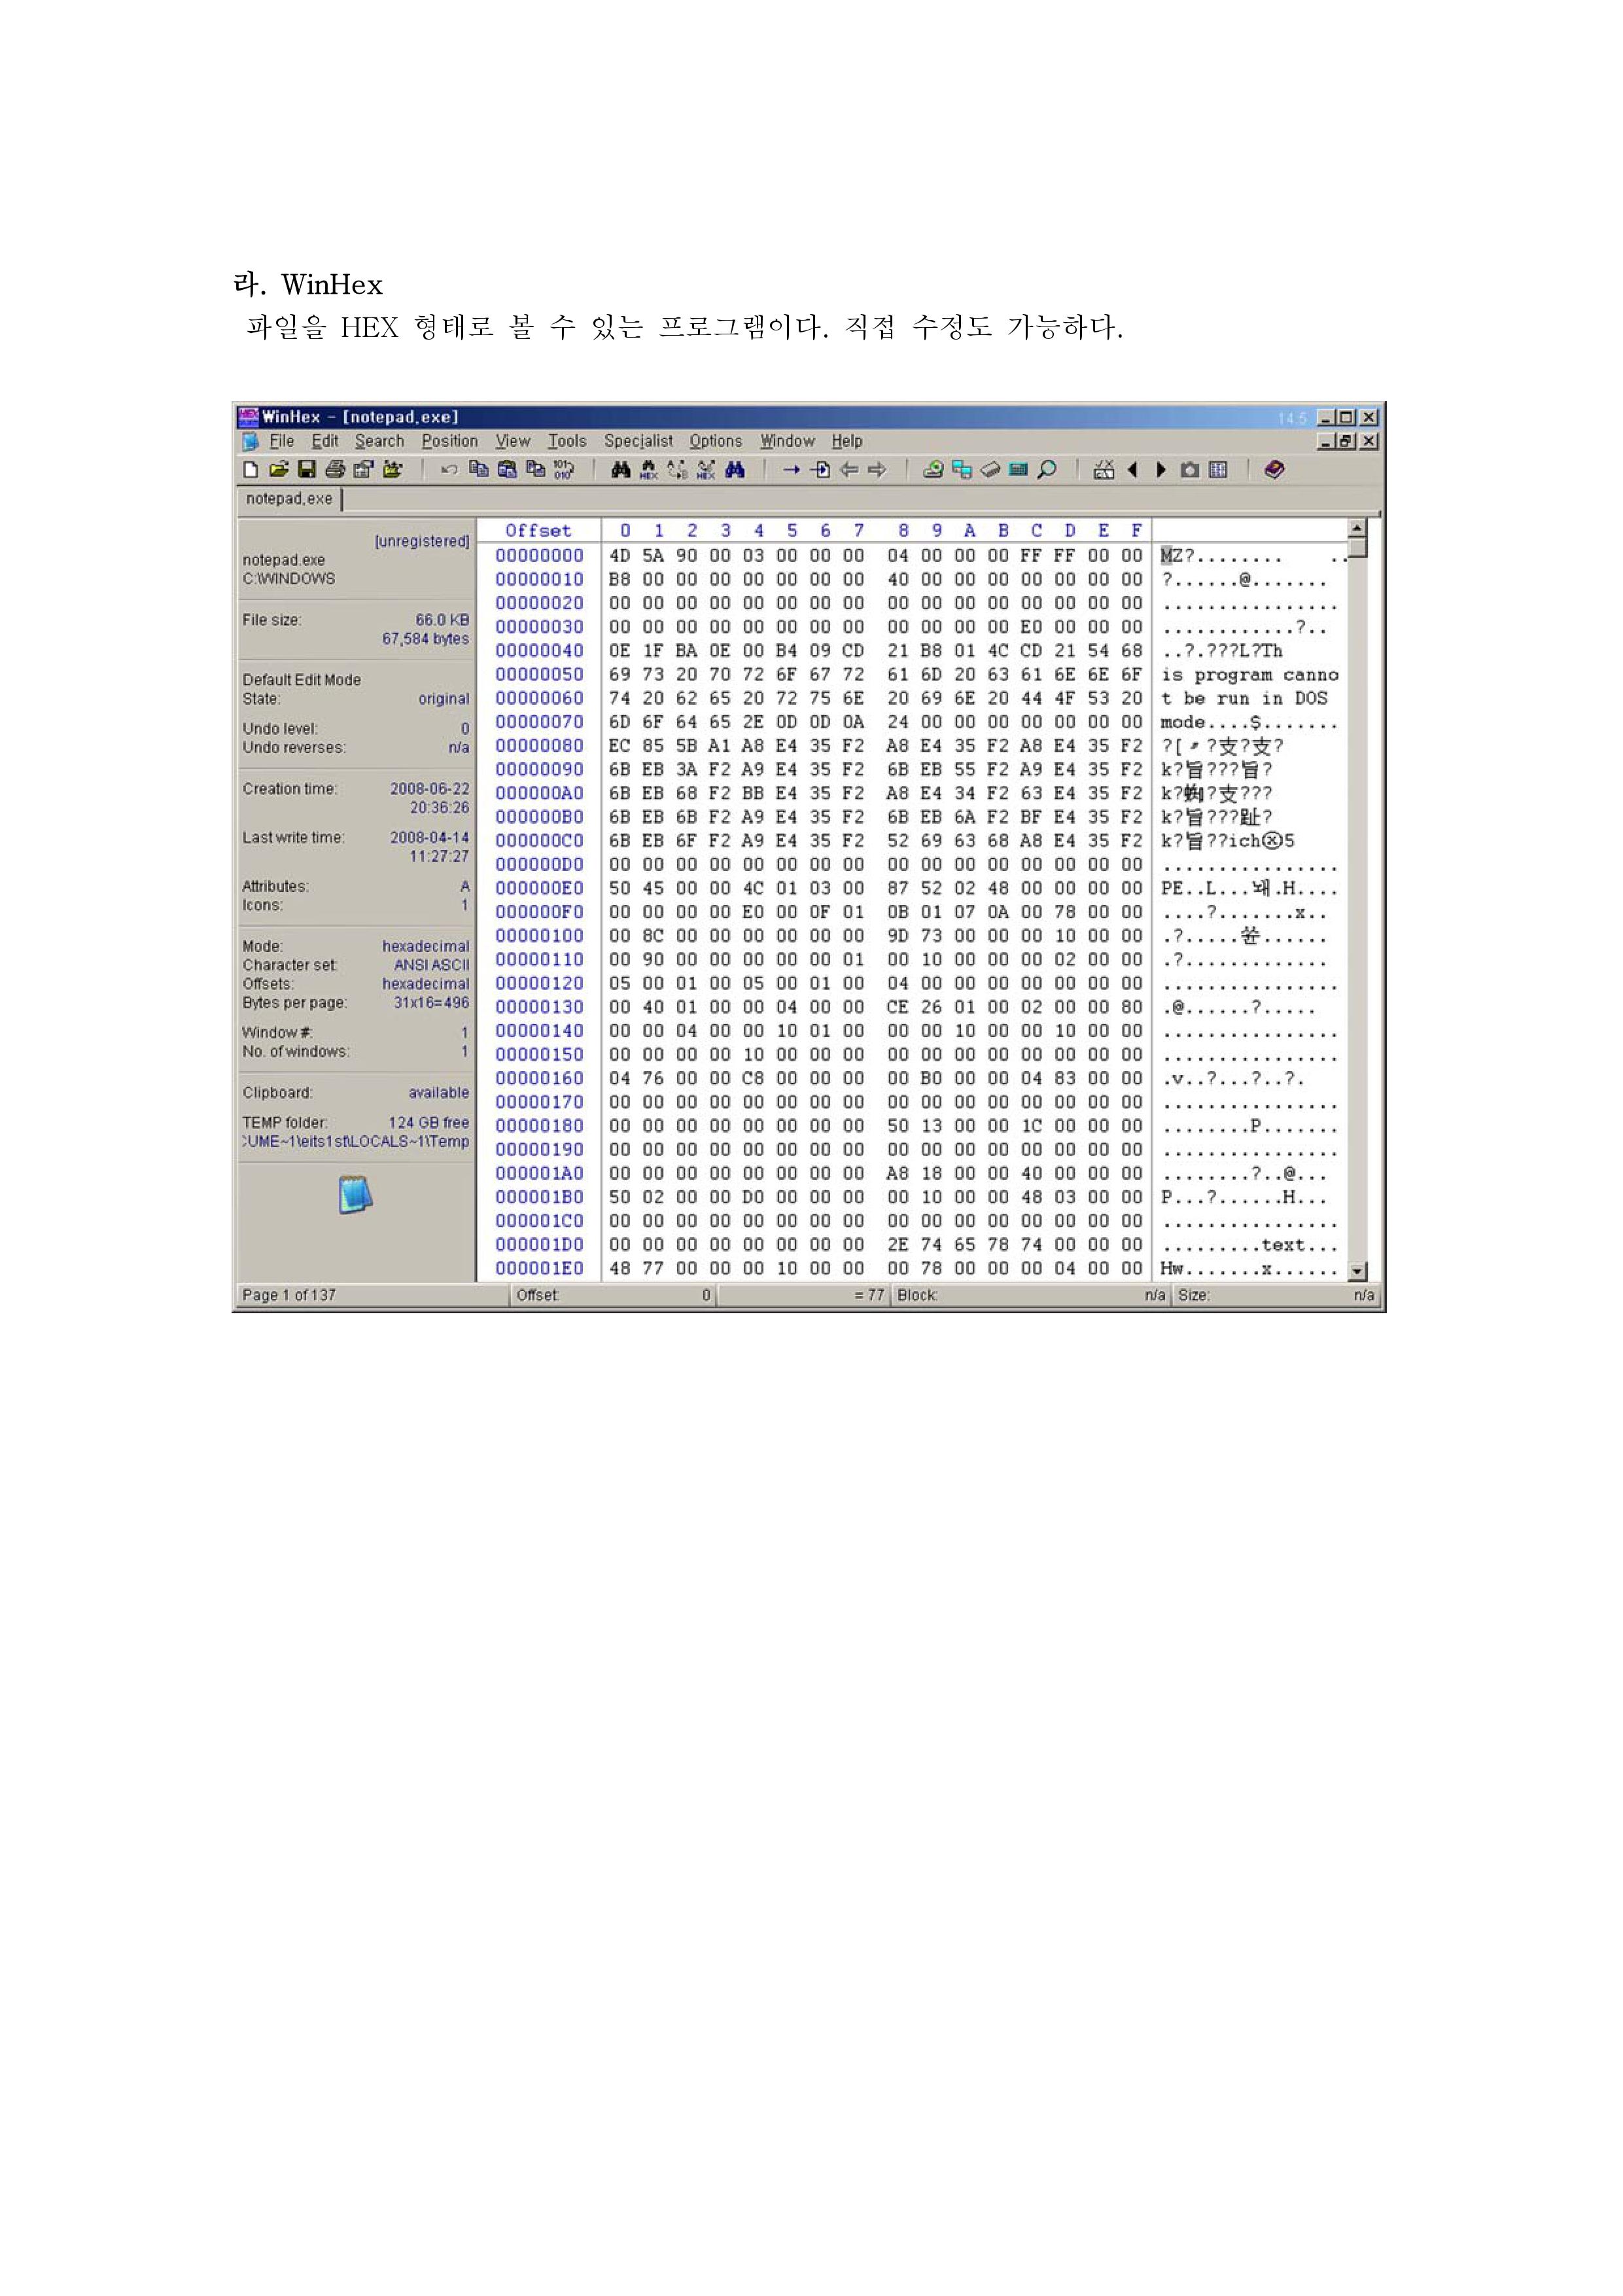
Task: Click the Find Hex Values icon
Action: click(x=649, y=470)
